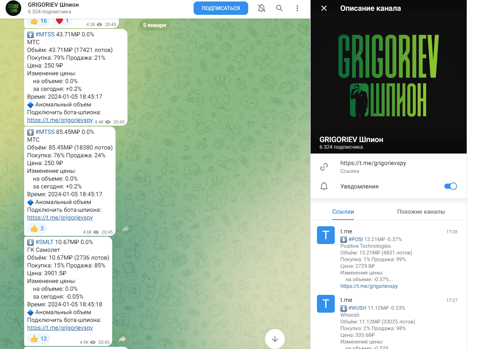Click the T thumbnail of the WUSH entry
Screen dimensions: 486x349
326,304
